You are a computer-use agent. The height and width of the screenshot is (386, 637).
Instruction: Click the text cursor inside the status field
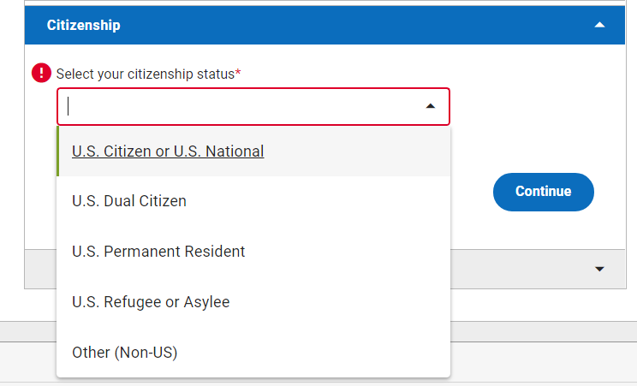pyautogui.click(x=68, y=106)
